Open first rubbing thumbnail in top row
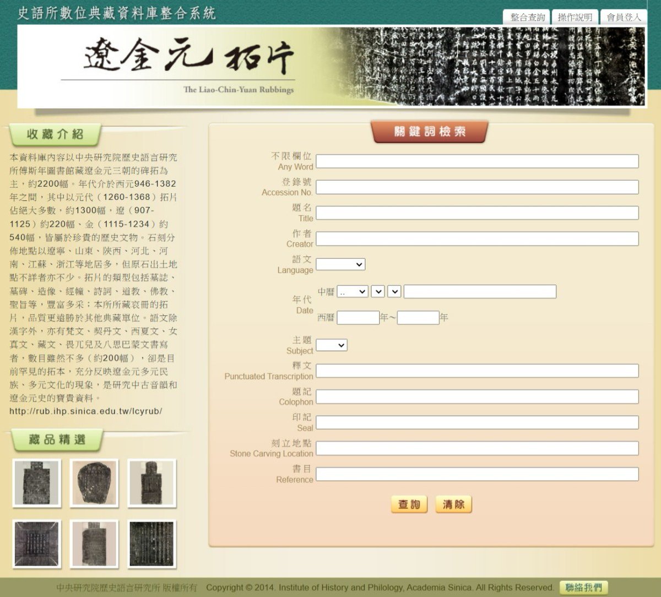This screenshot has height=597, width=661. click(x=37, y=483)
